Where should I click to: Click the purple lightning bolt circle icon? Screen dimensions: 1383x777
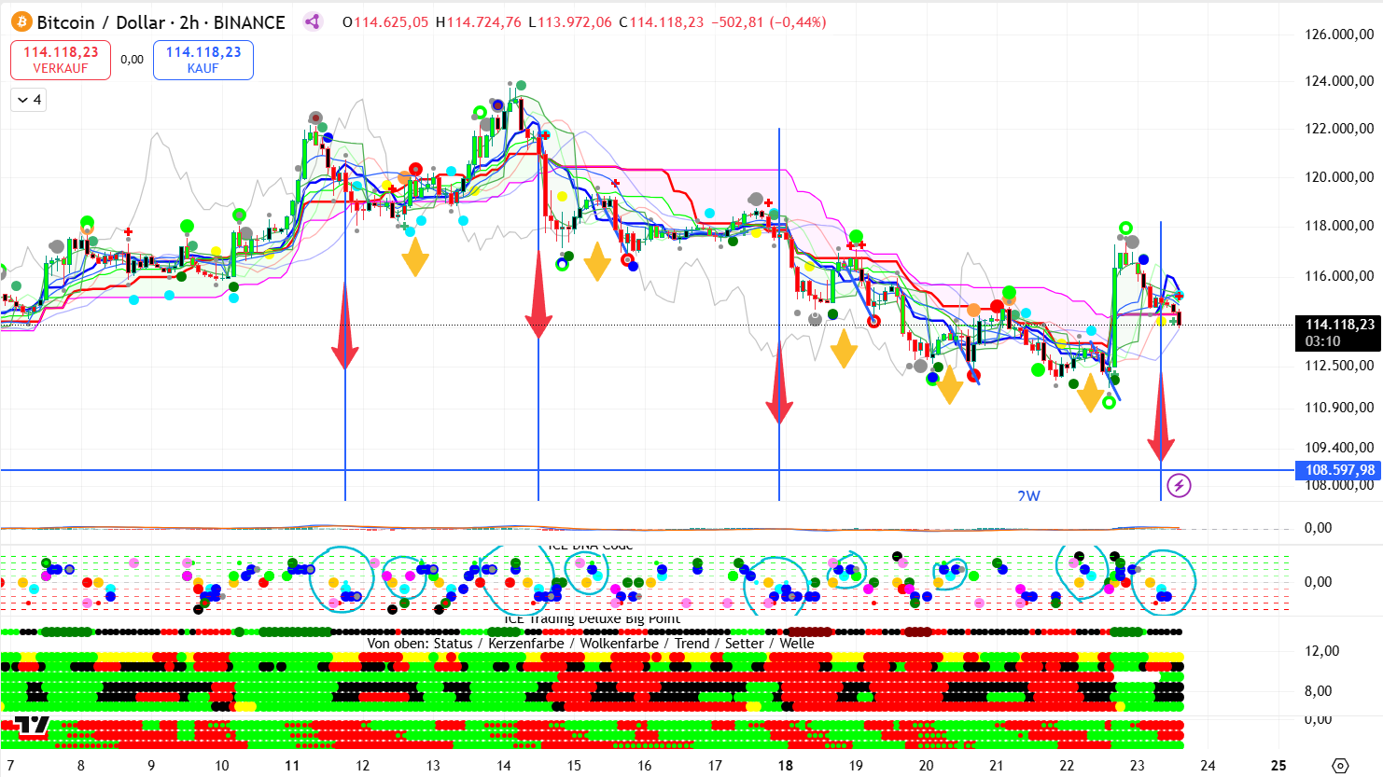(x=1179, y=485)
